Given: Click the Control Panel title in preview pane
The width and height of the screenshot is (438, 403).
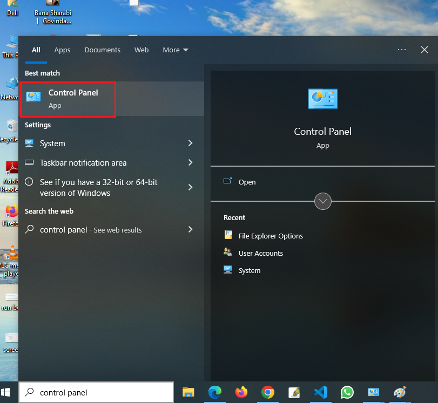Looking at the screenshot, I should [x=322, y=132].
